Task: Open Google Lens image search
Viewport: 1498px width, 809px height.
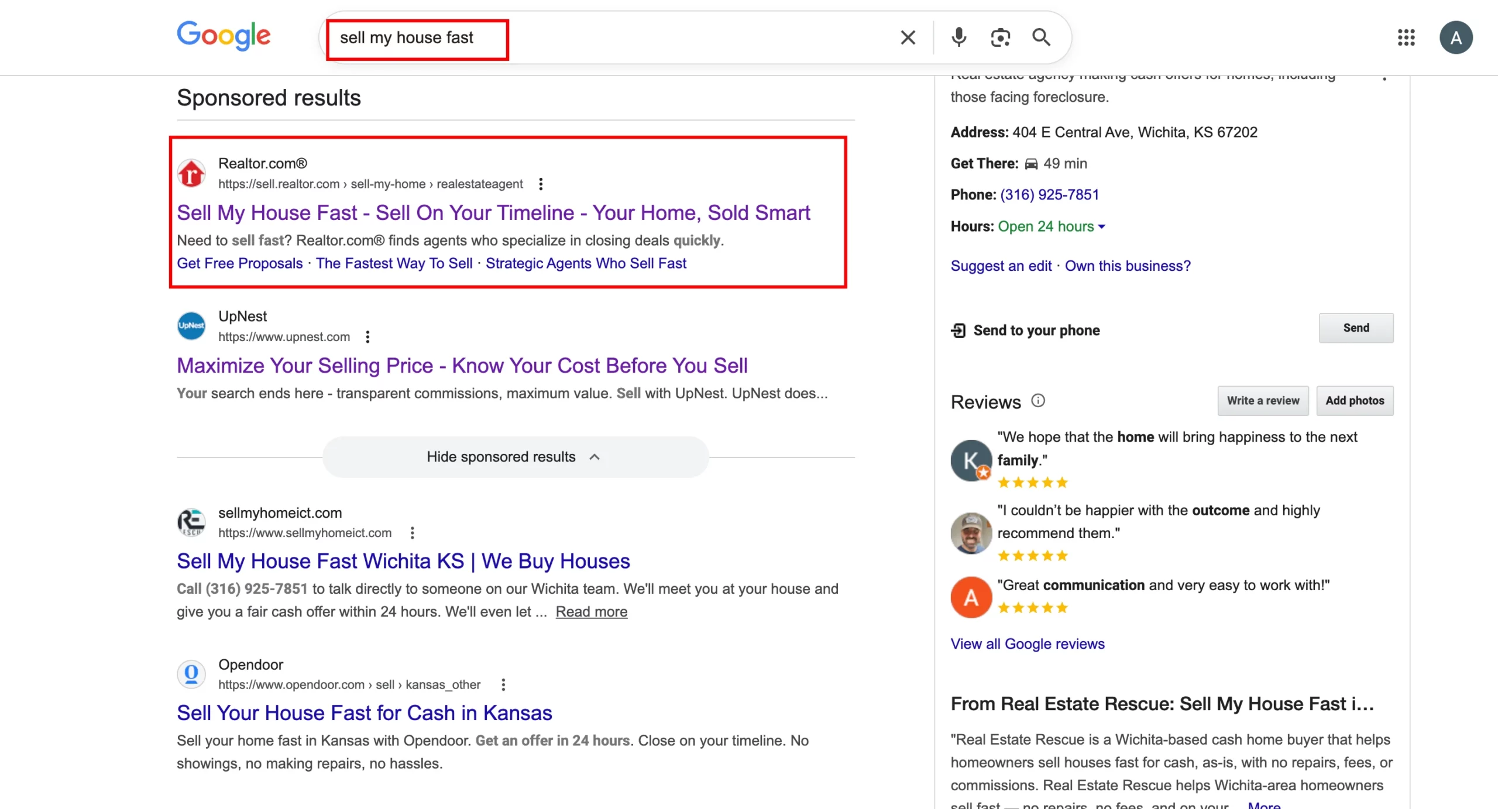Action: tap(1000, 37)
